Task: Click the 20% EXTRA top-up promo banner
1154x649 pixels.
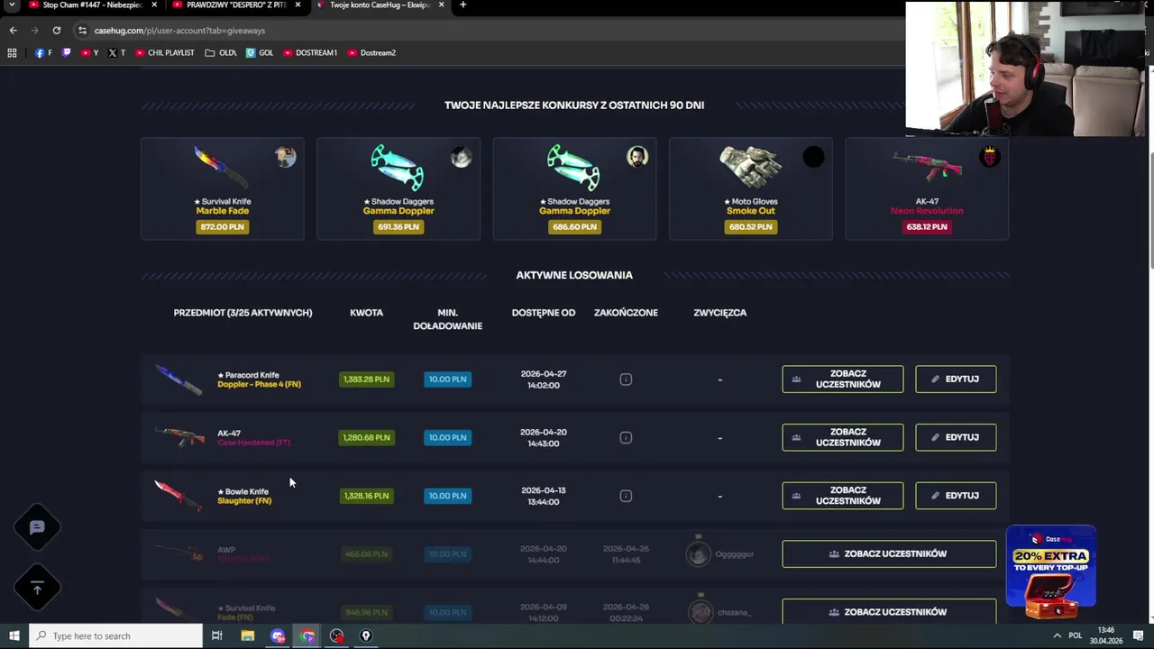Action: pos(1051,571)
